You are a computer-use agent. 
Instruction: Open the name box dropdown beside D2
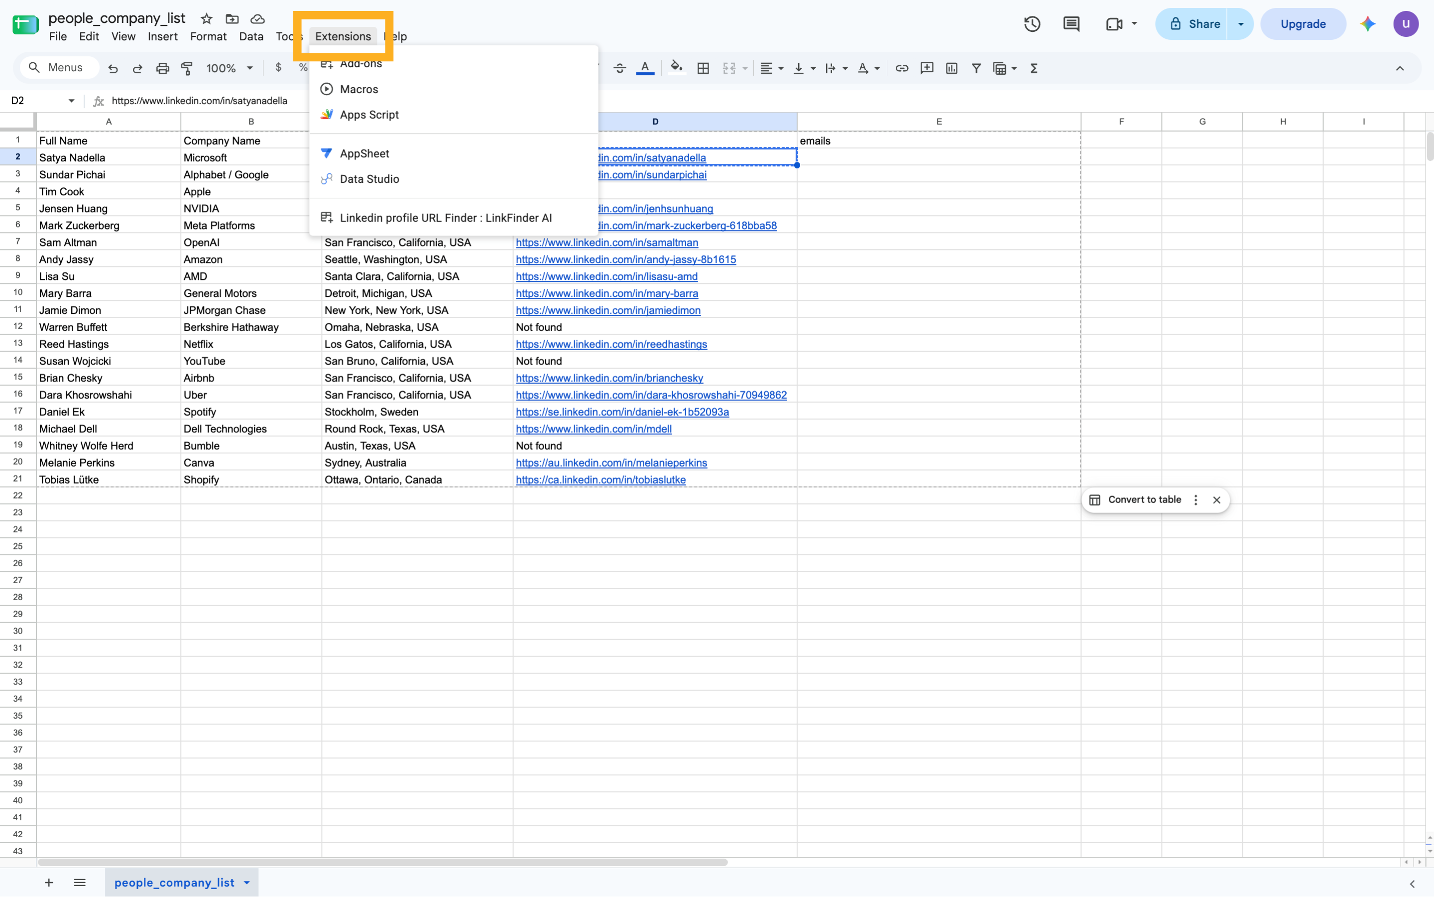click(71, 101)
